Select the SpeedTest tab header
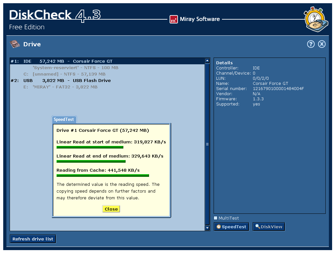The height and width of the screenshot is (253, 335). click(64, 119)
